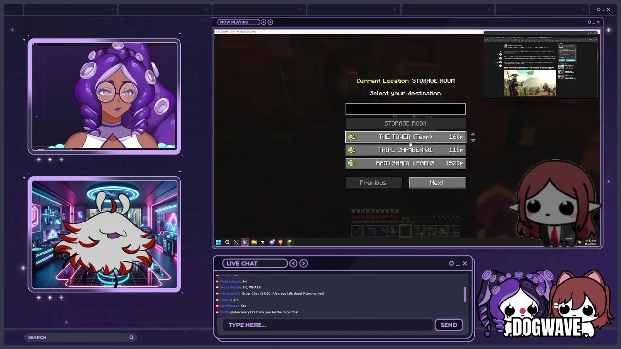The width and height of the screenshot is (621, 349).
Task: Click the SEND button in live chat
Action: [449, 325]
